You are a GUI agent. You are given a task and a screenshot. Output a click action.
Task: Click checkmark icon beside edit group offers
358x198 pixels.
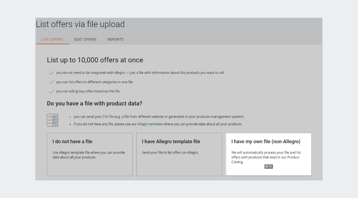tap(52, 91)
